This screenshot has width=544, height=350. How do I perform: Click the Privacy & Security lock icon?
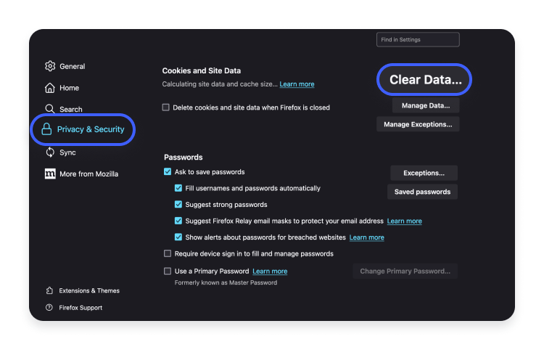(46, 129)
